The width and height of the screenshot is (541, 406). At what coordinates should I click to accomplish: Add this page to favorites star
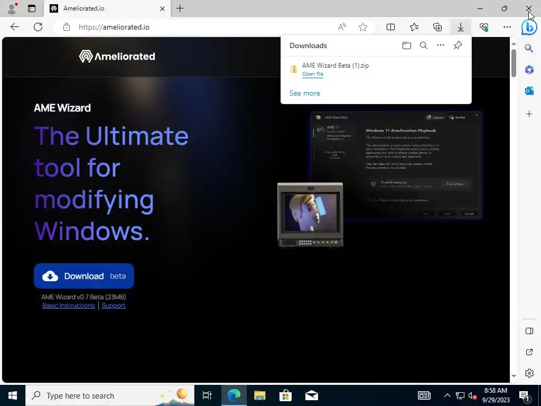362,27
